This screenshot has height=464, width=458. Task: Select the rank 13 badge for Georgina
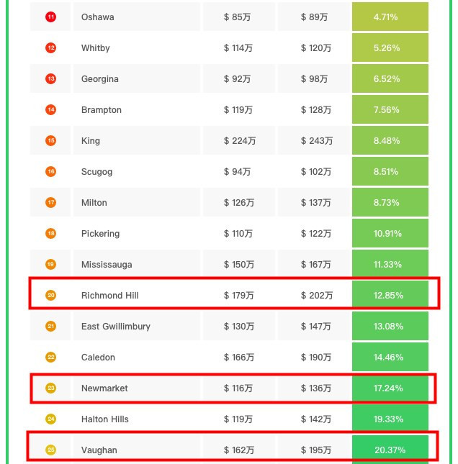coord(50,78)
